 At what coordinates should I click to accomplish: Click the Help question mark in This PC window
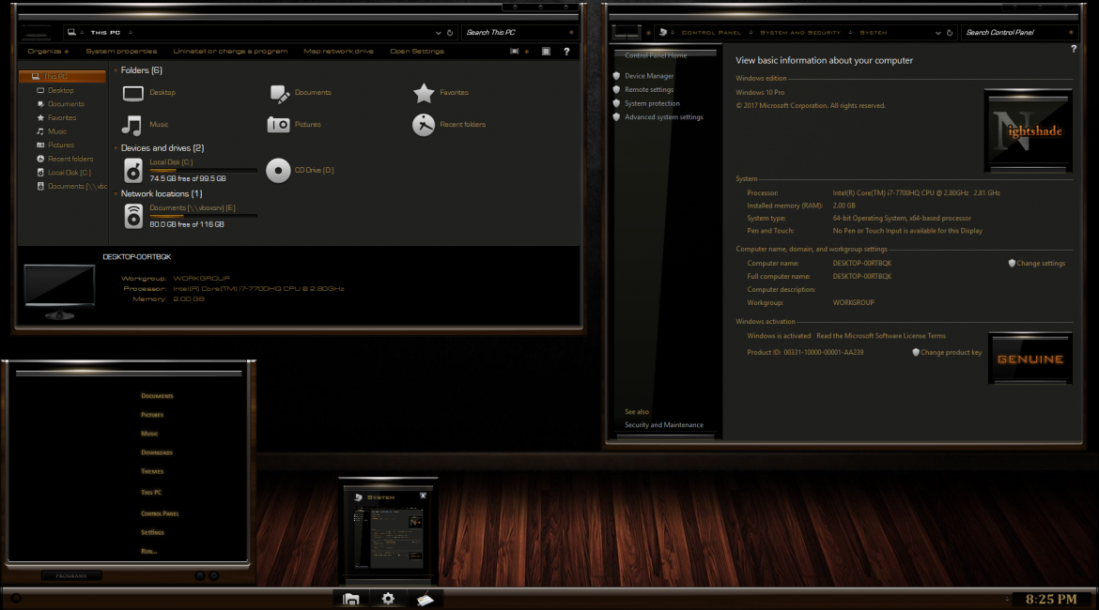(x=566, y=52)
